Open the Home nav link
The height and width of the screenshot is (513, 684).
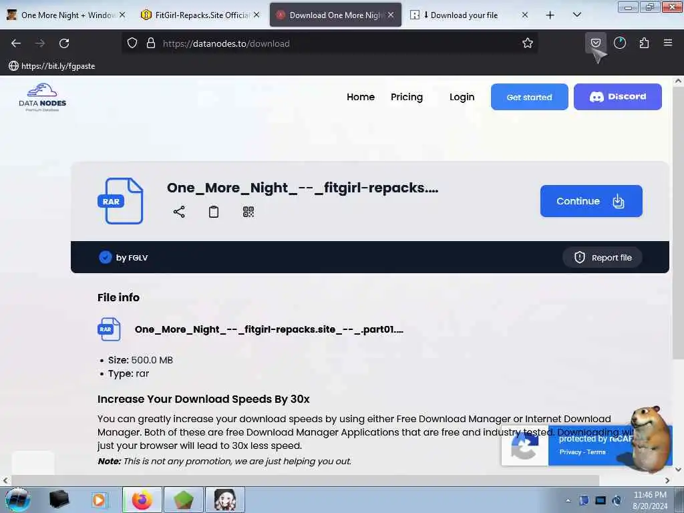coord(361,97)
